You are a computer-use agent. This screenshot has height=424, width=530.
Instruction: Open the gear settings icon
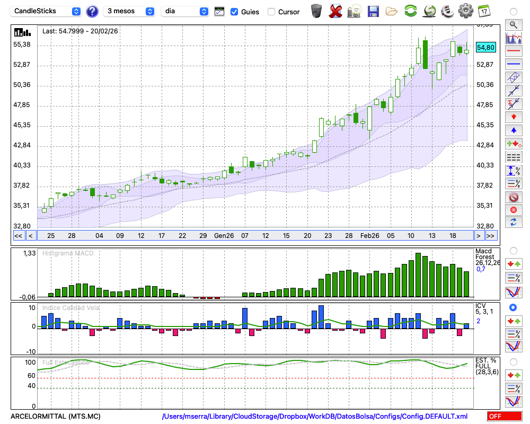click(465, 11)
